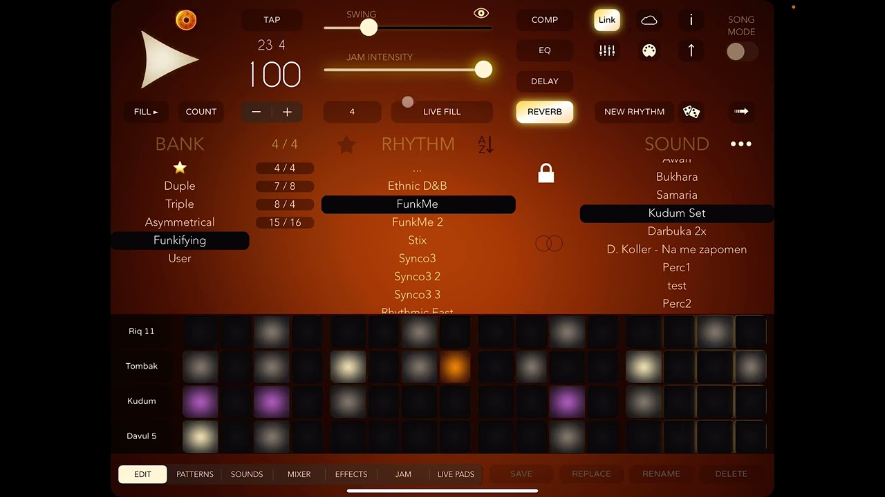Toggle the LIVE FILL button
Image resolution: width=885 pixels, height=497 pixels.
pyautogui.click(x=442, y=112)
